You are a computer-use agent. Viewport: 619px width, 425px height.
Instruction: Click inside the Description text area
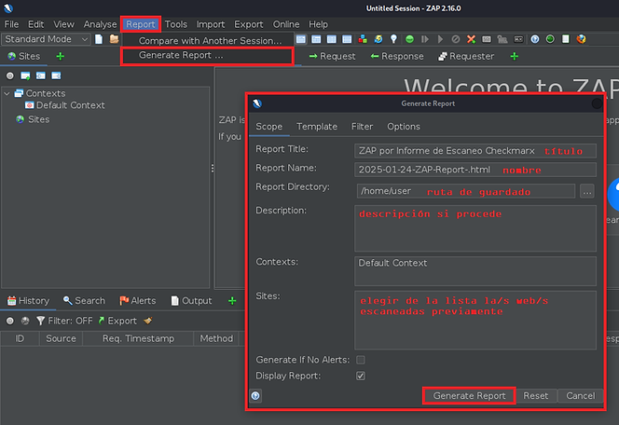click(475, 228)
